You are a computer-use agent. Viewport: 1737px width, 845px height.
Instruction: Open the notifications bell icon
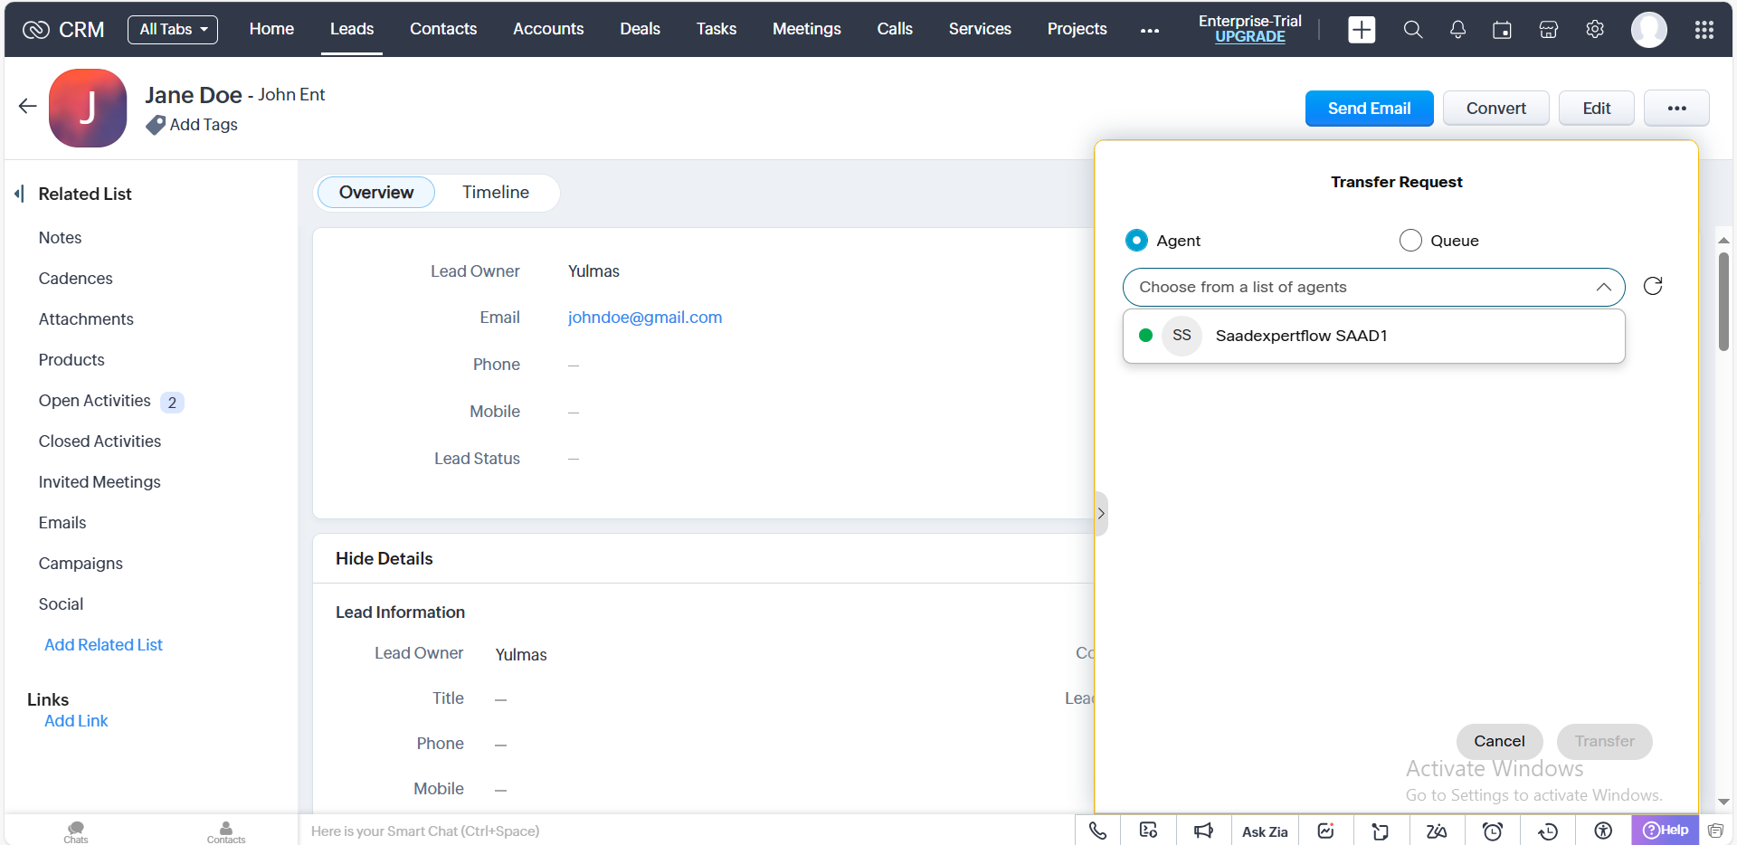1457,30
